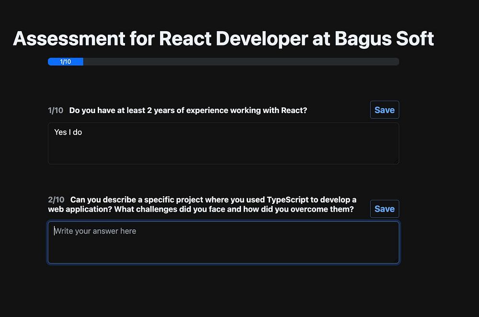Viewport: 479px width, 317px height.
Task: Click the gray '1/10' question number
Action: [x=56, y=111]
